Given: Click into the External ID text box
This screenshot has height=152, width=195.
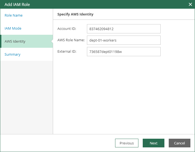Looking at the screenshot, I should tap(123, 52).
